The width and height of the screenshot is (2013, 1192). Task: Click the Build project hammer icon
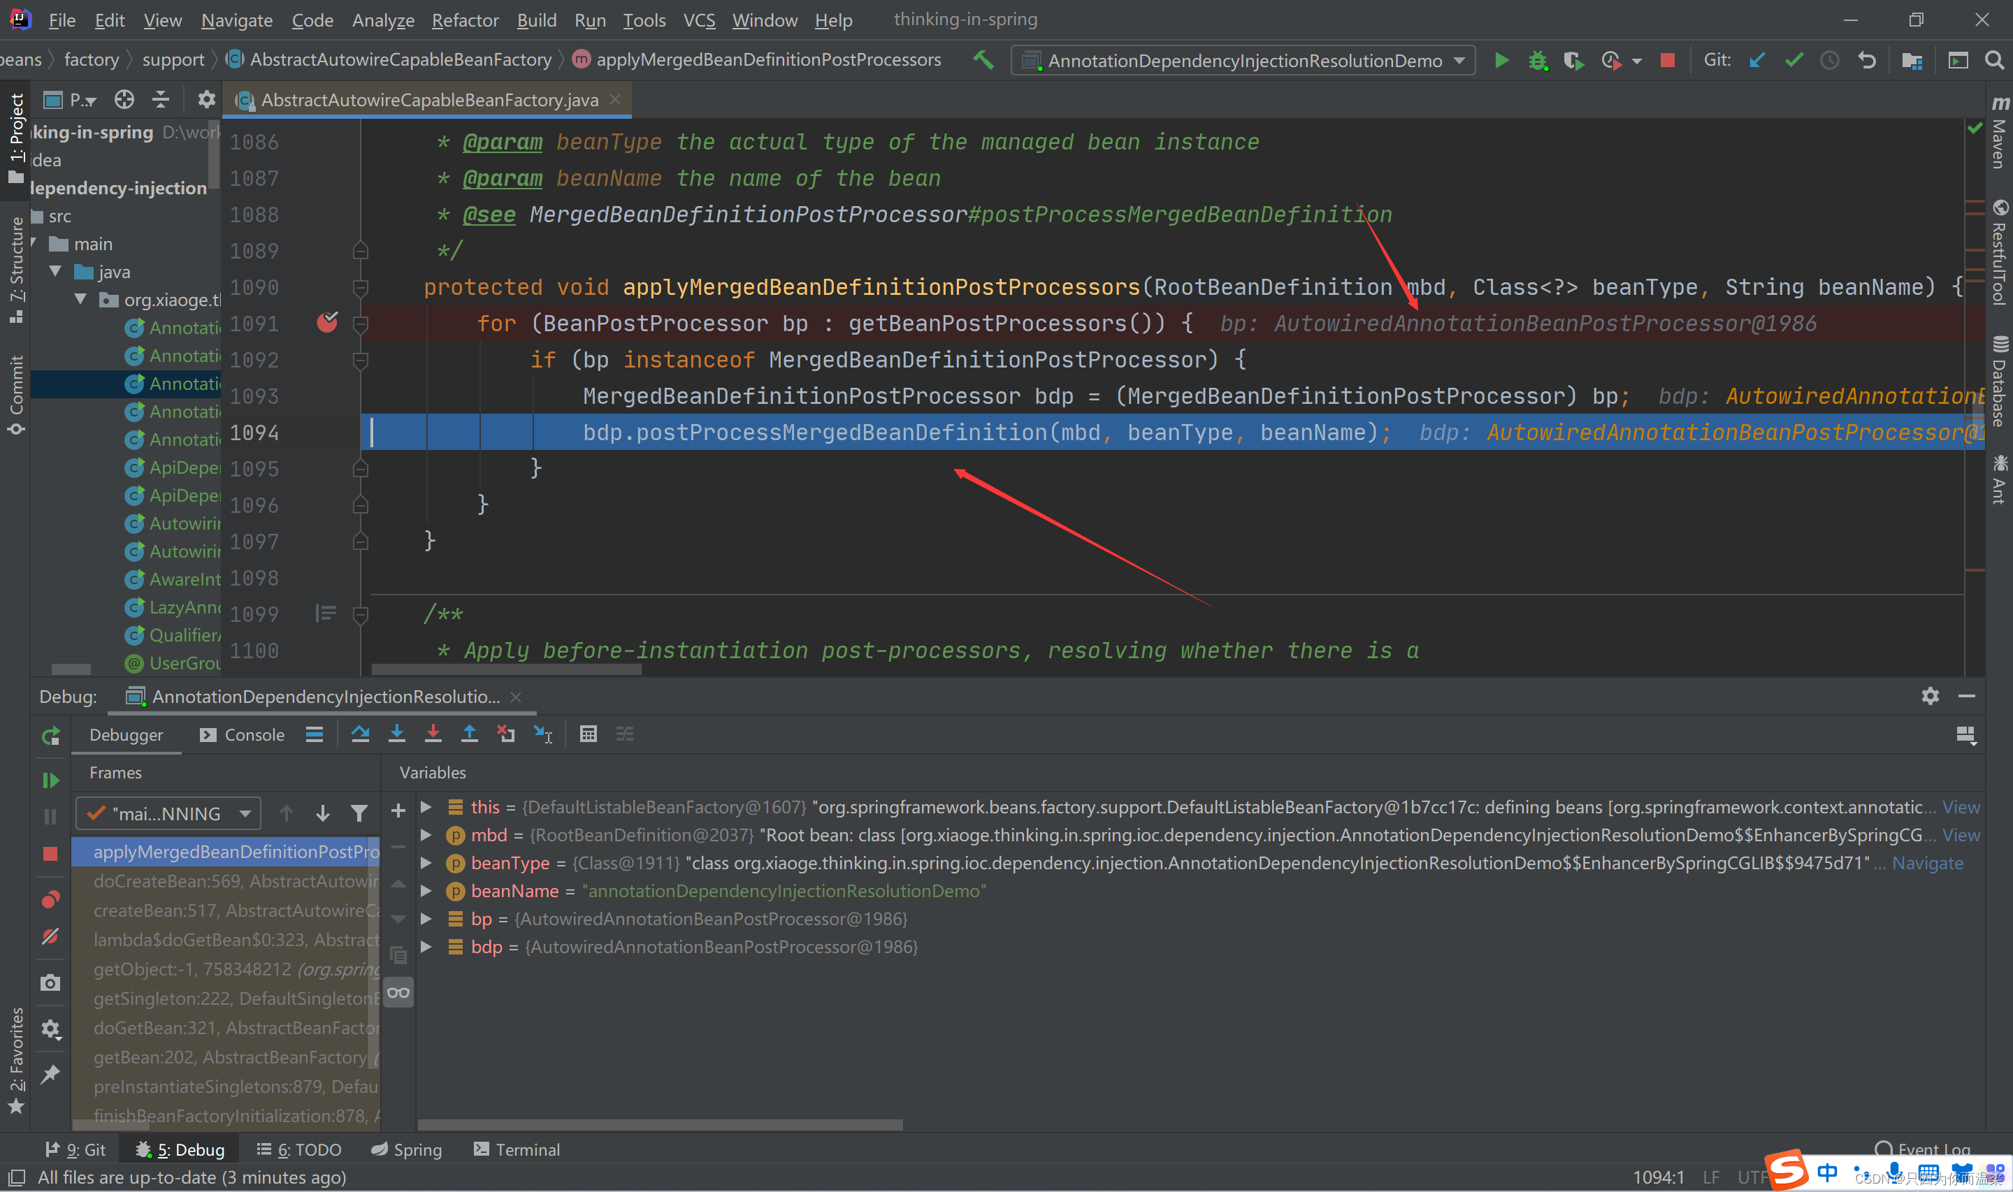pyautogui.click(x=983, y=60)
